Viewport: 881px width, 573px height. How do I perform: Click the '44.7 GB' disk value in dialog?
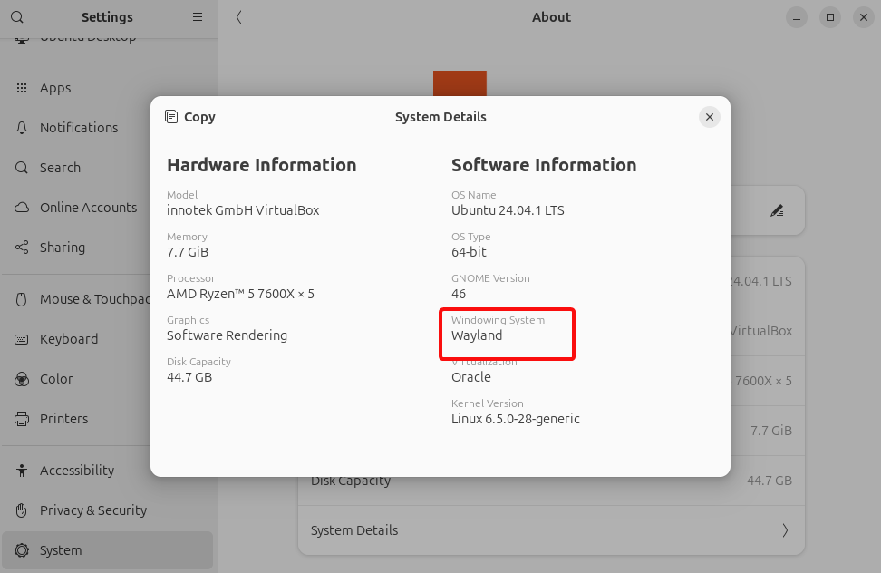click(189, 377)
